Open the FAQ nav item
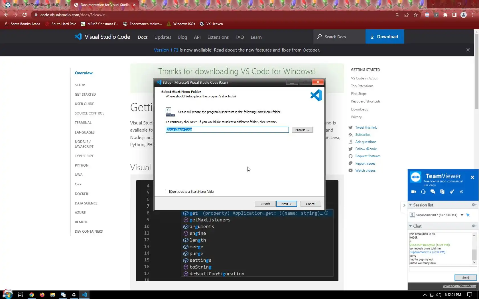Image resolution: width=479 pixels, height=299 pixels. (x=240, y=37)
